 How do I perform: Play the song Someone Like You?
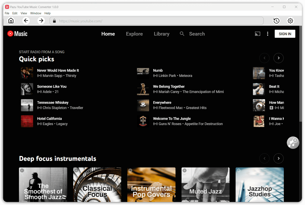click(x=52, y=87)
